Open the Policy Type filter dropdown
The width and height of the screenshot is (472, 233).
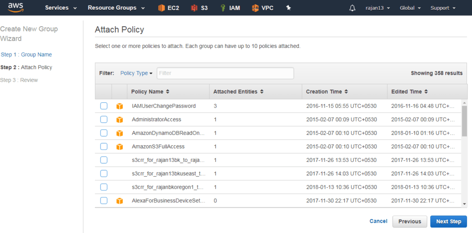[x=136, y=73]
